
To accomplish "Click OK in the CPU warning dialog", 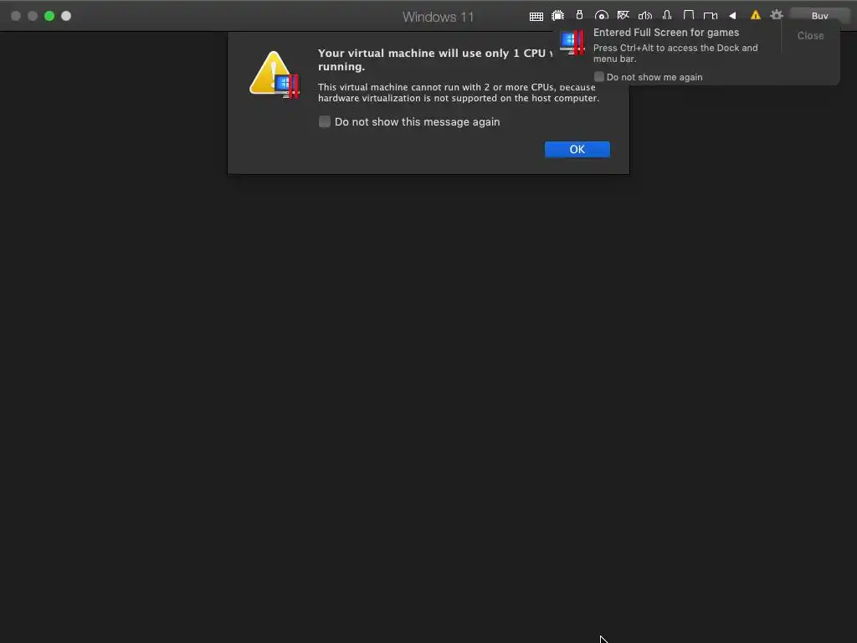I will click(x=577, y=149).
